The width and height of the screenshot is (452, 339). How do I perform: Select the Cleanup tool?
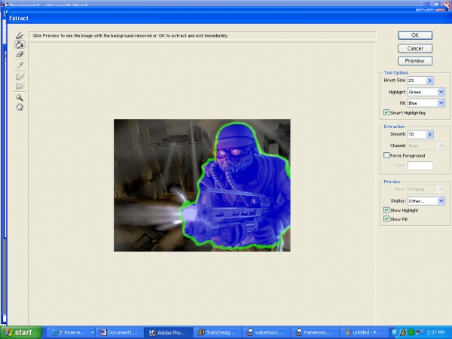coord(20,76)
